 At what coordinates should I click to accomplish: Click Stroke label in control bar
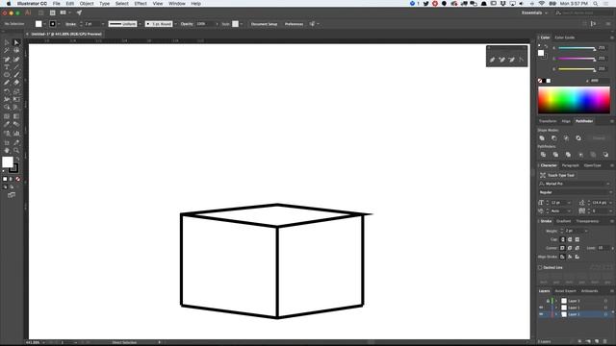click(x=70, y=24)
